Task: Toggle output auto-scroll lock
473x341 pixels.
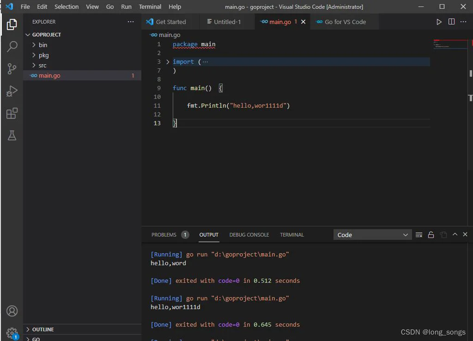Action: point(431,235)
